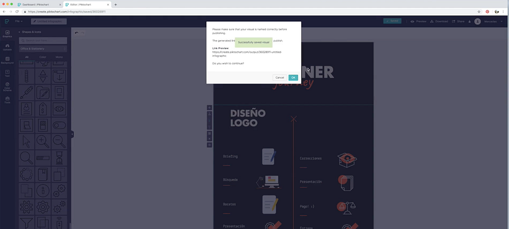Open block settings gear beside the canvas
This screenshot has height=229, width=509.
[209, 145]
